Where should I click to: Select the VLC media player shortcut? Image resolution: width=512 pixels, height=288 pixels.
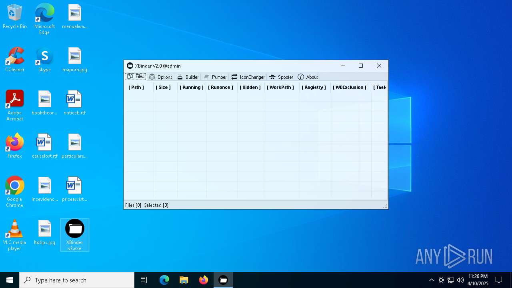click(15, 235)
